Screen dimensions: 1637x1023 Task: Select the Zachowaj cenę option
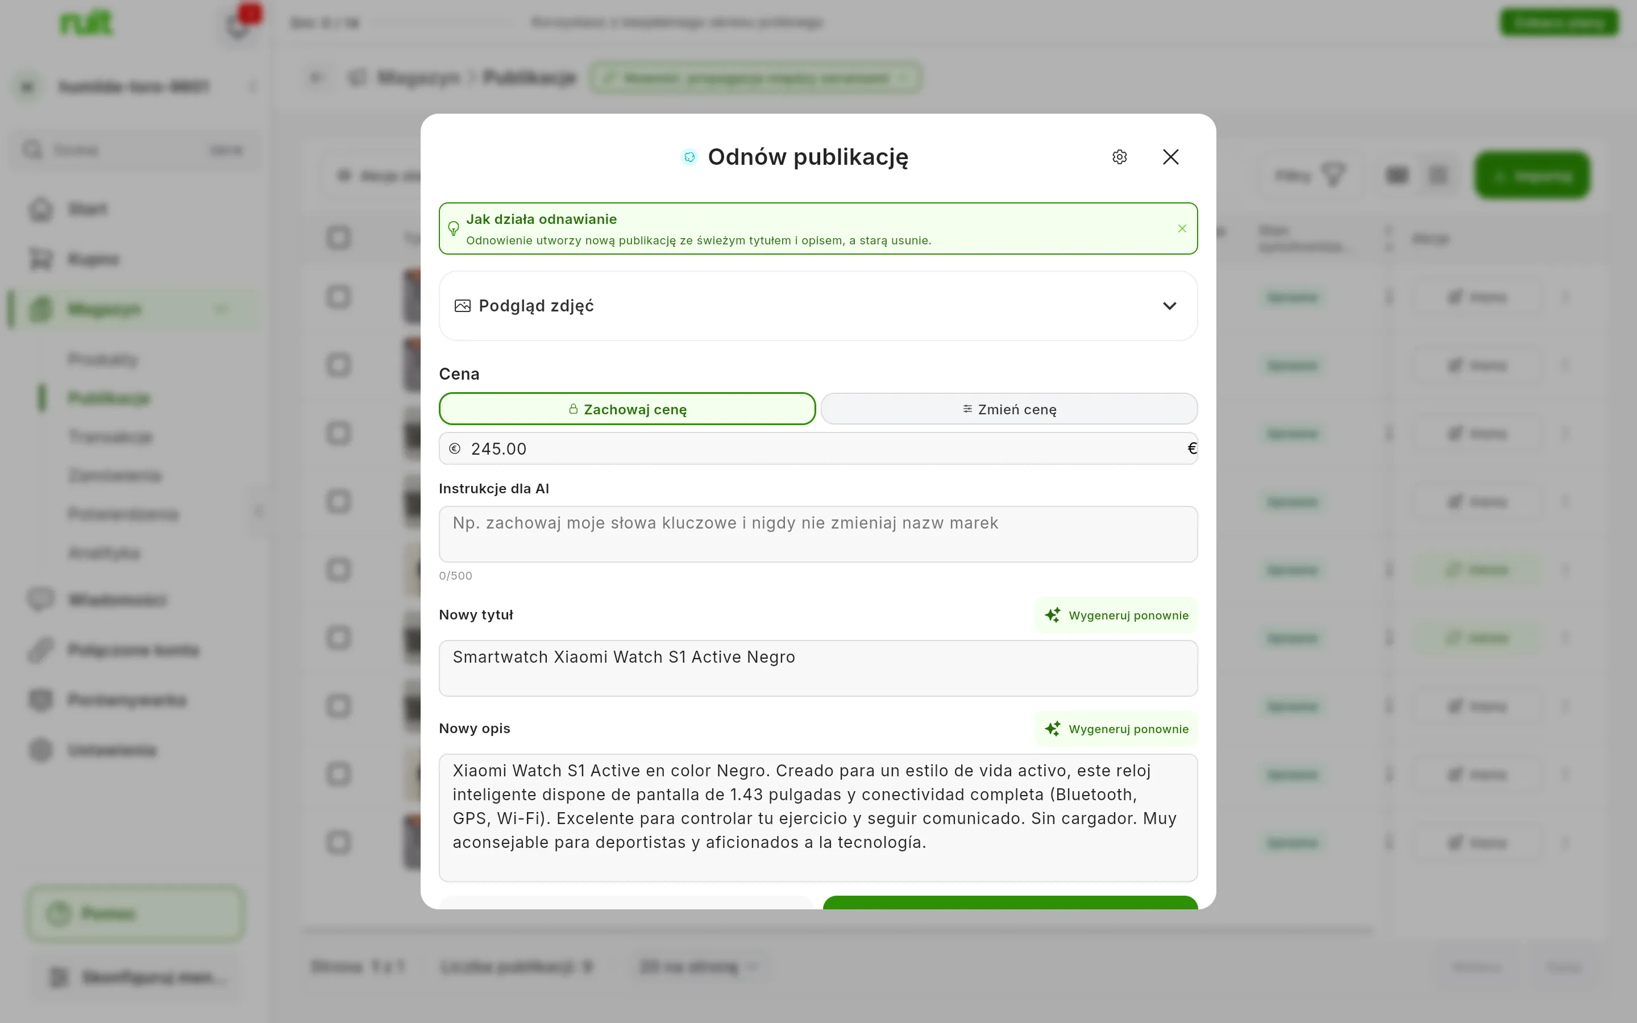627,409
